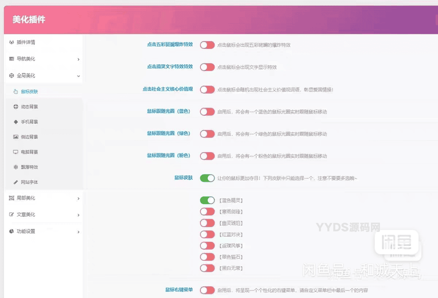Screen dimensions: 438x298
Task: Expand 局部美化 chevron arrow
Action: coord(78,198)
